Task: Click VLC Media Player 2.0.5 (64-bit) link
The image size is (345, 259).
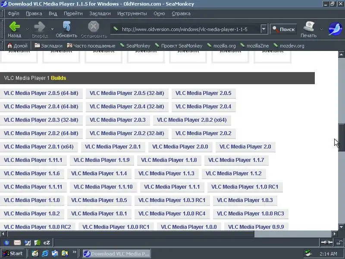Action: coord(41,93)
